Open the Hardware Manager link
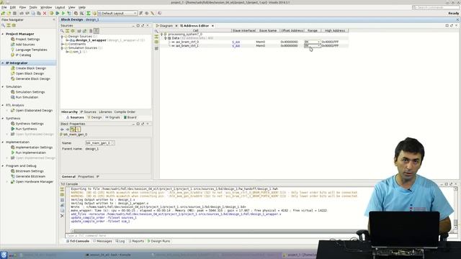The height and width of the screenshot is (259, 461). [x=35, y=182]
